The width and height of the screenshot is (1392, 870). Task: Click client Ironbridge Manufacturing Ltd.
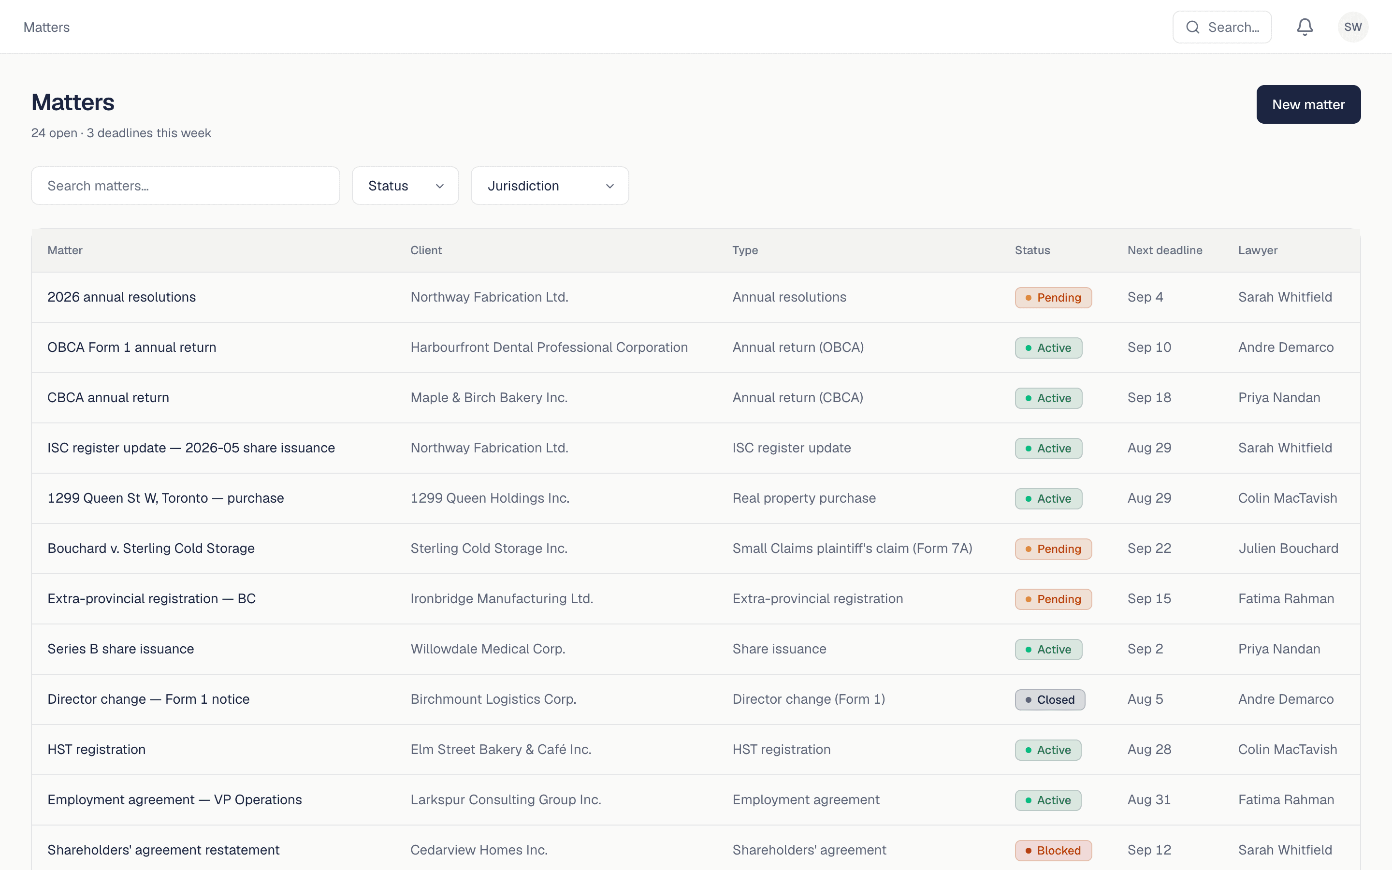(502, 598)
